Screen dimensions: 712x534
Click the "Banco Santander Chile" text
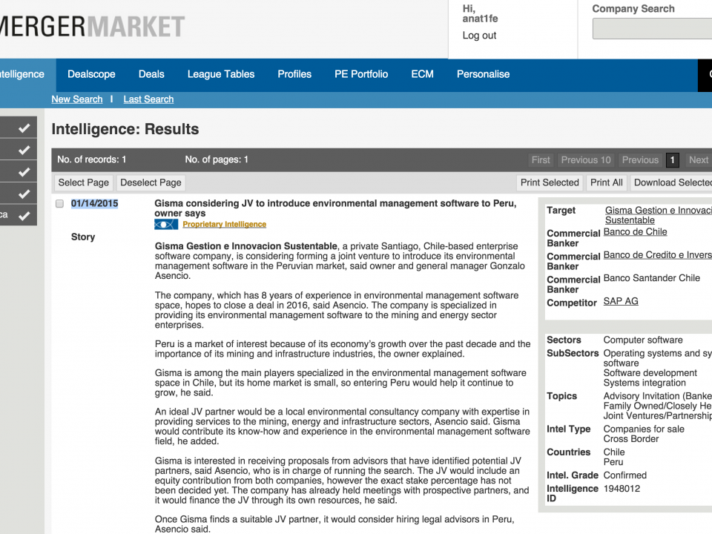pos(652,278)
